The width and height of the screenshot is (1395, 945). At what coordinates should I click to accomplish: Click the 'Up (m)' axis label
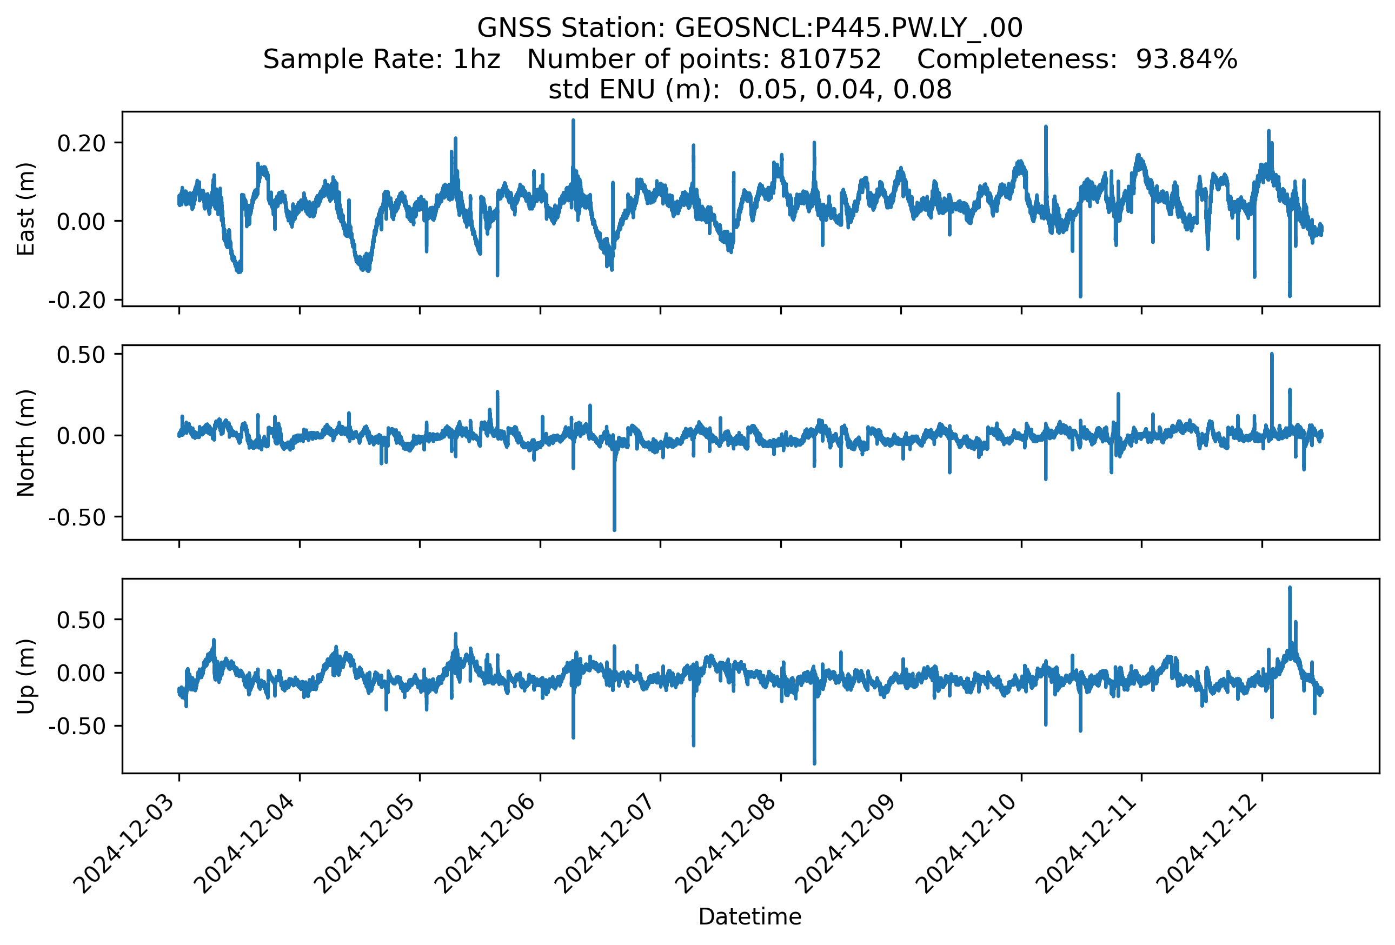pos(26,676)
